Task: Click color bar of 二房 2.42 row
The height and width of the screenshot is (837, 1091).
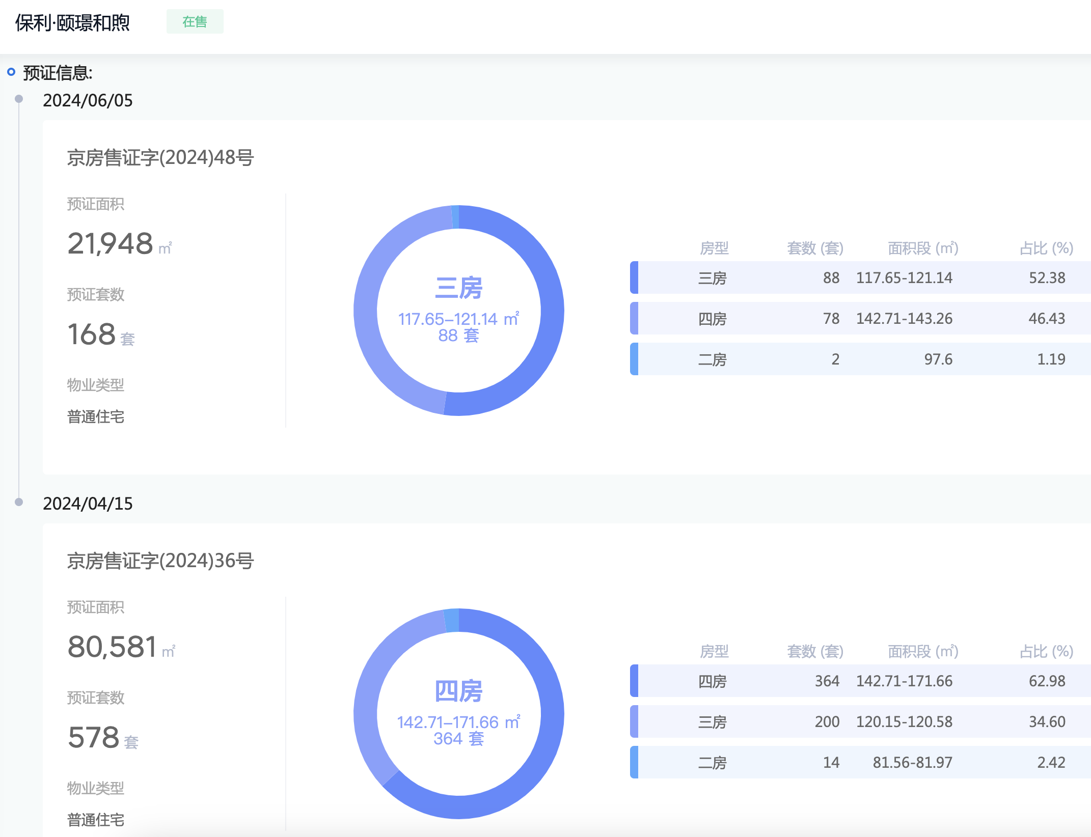Action: [x=634, y=762]
